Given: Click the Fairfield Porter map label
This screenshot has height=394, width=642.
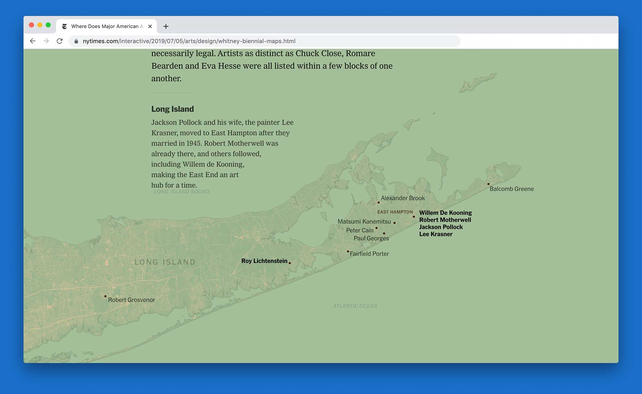Looking at the screenshot, I should pyautogui.click(x=369, y=254).
